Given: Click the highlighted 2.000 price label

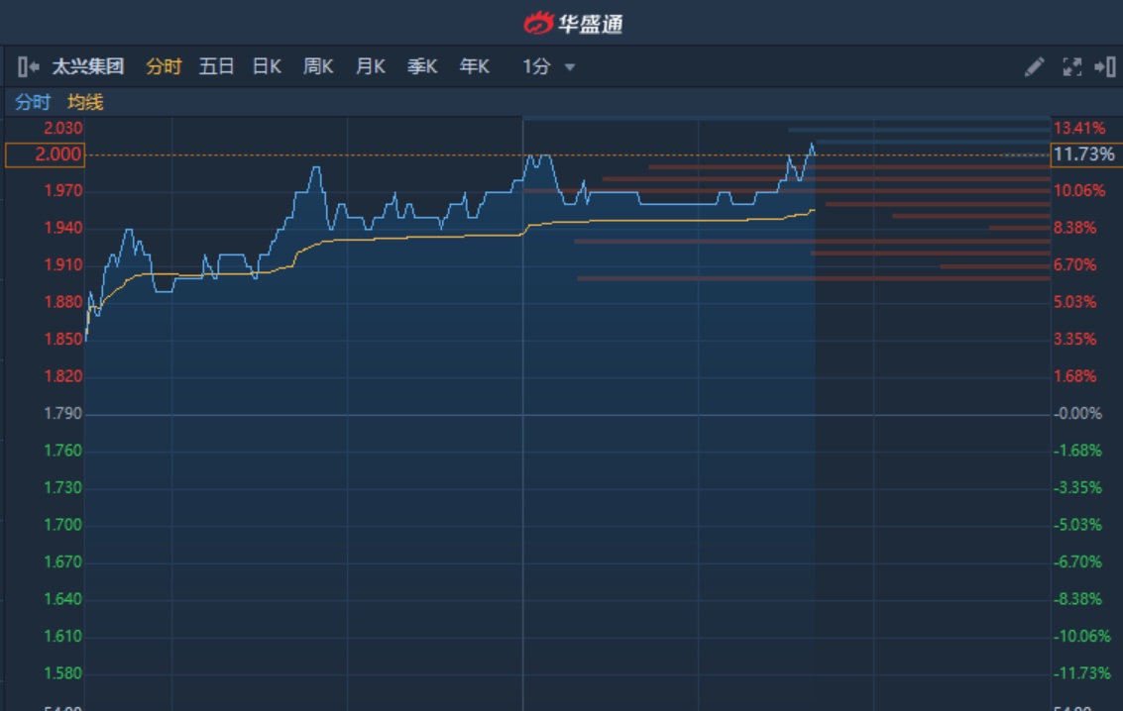Looking at the screenshot, I should tap(46, 154).
